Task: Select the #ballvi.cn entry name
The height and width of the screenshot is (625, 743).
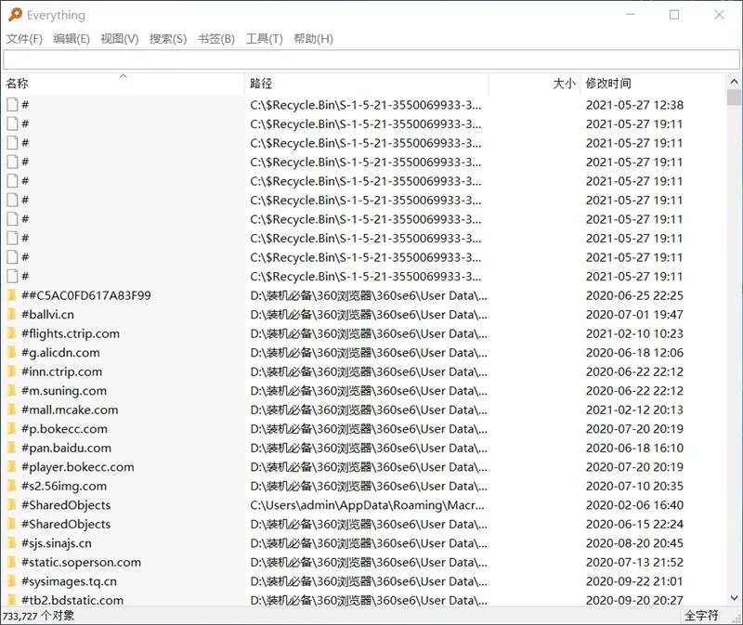Action: point(48,315)
